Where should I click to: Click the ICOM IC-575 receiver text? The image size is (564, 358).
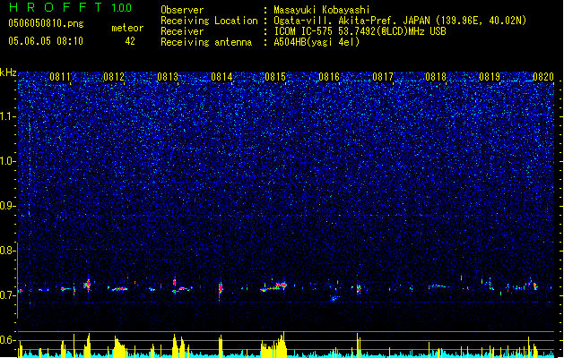360,31
